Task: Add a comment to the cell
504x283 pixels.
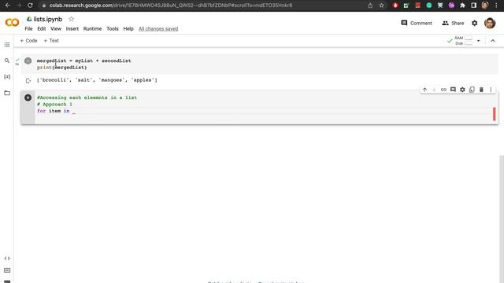Action: [453, 90]
